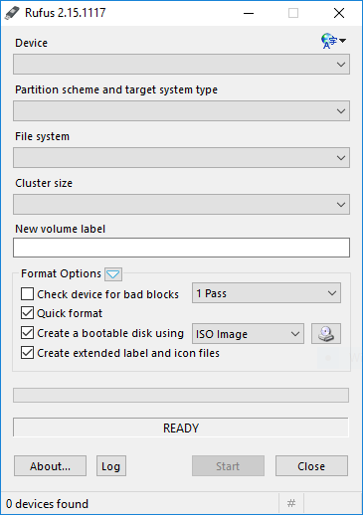Viewport: 363px width, 515px height.
Task: Toggle advanced options arrow beside Format Options
Action: point(113,274)
